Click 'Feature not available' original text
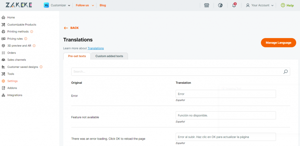Image resolution: width=300 pixels, height=146 pixels. 85,117
